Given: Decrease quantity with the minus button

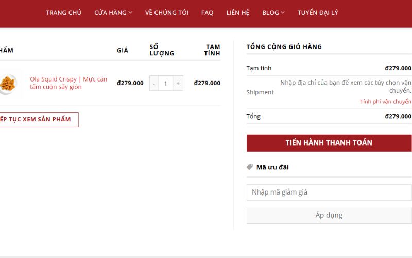Looking at the screenshot, I should (153, 83).
